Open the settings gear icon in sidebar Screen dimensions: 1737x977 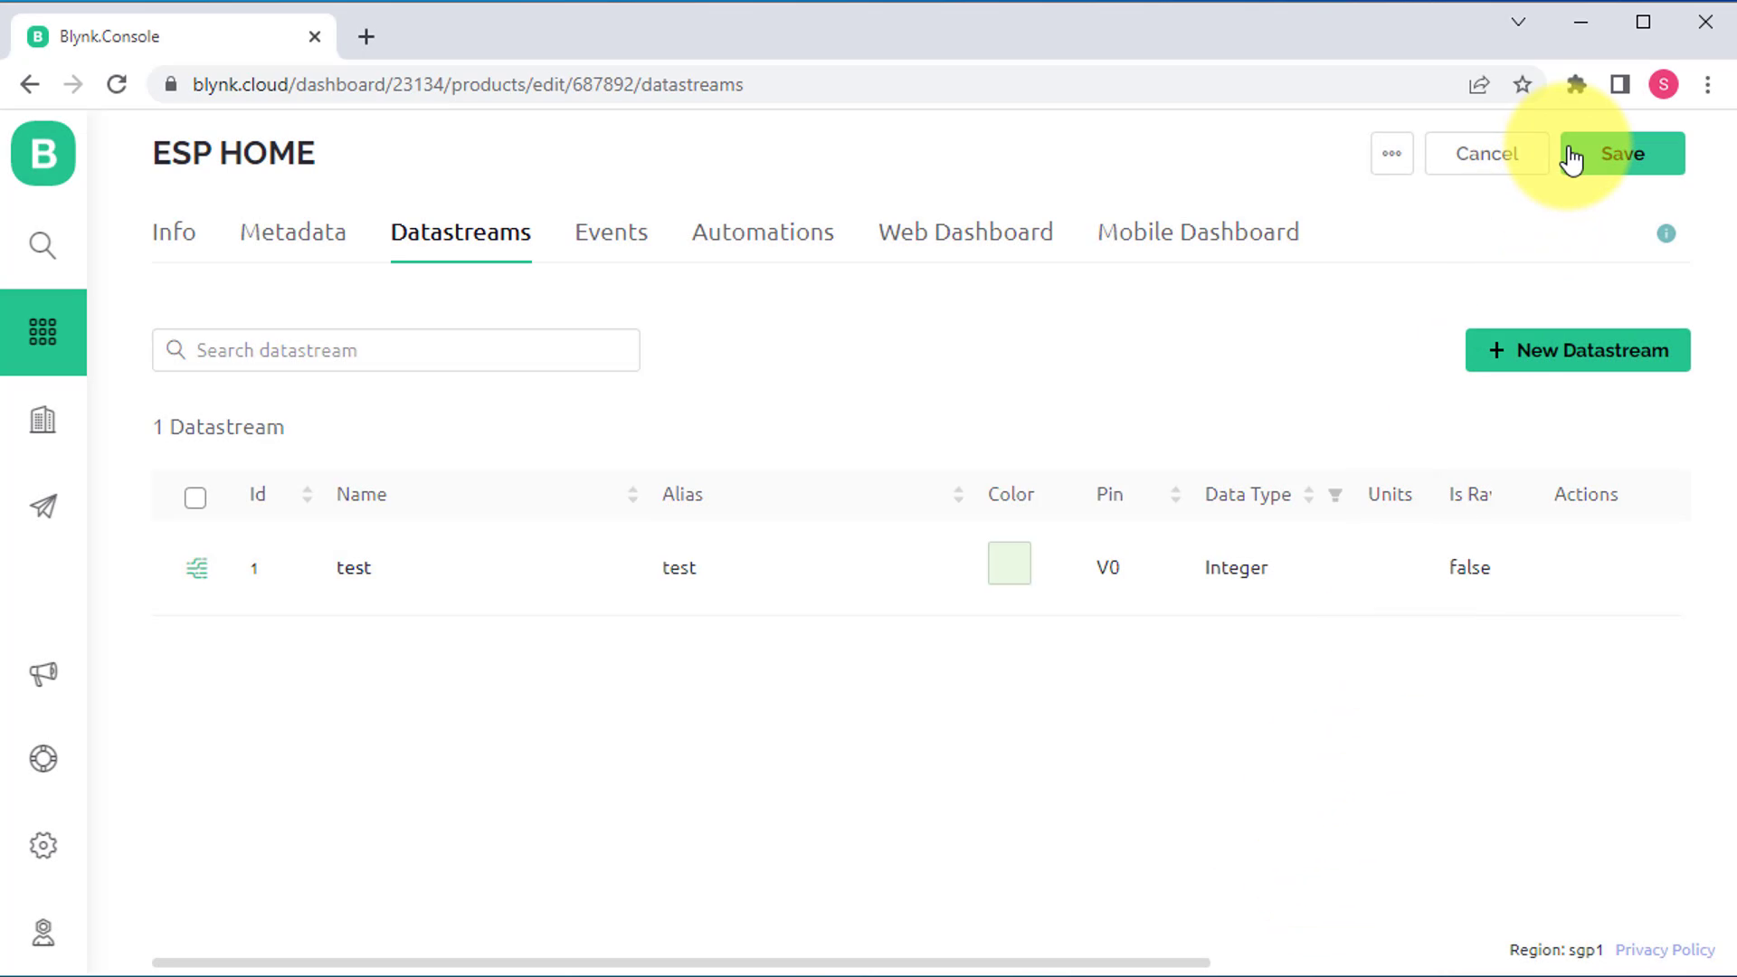pos(43,845)
